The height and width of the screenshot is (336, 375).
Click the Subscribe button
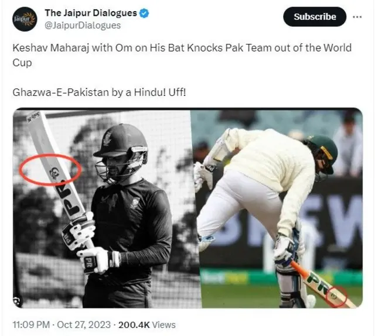[315, 17]
